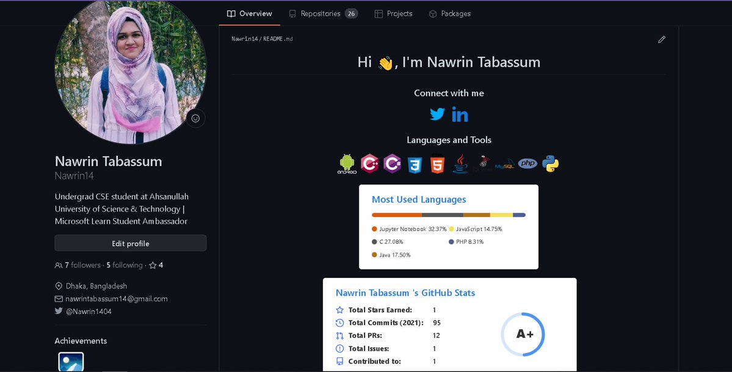
Task: Click the Most Used Languages card title
Action: click(x=419, y=200)
